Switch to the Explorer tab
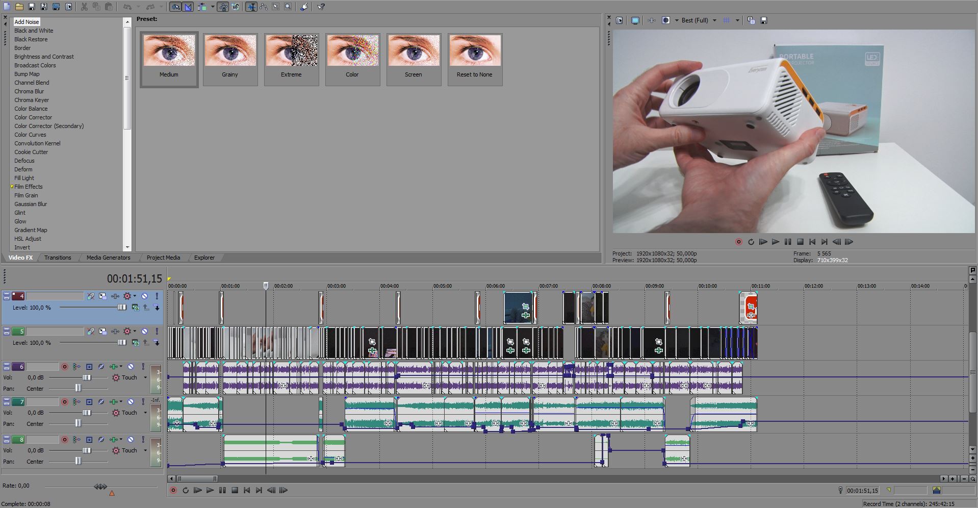 (x=204, y=258)
